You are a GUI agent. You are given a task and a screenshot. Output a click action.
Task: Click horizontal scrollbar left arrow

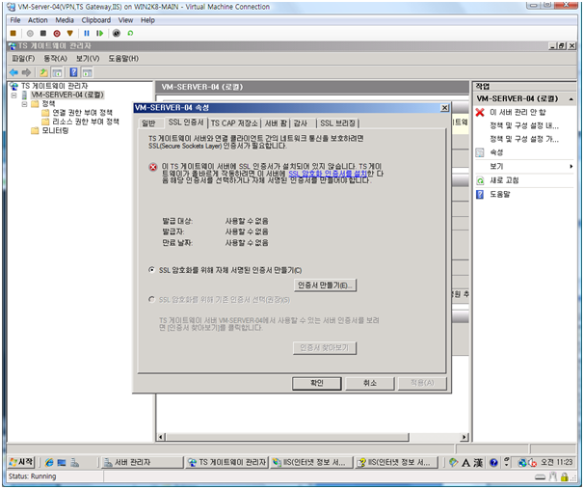pos(161,437)
